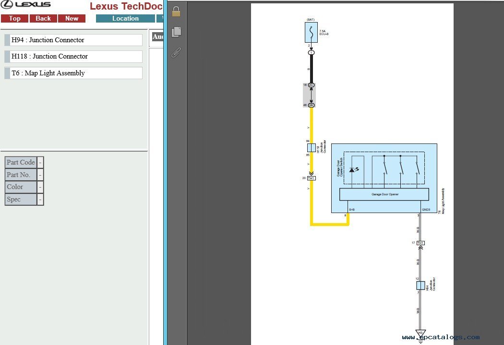Open the PDF attachments paperclip panel
504x345 pixels.
[176, 52]
